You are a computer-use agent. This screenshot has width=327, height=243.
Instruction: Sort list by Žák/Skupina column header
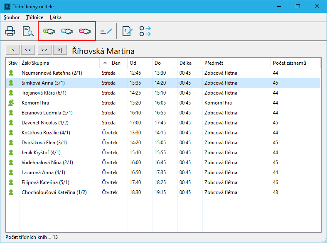(x=59, y=63)
